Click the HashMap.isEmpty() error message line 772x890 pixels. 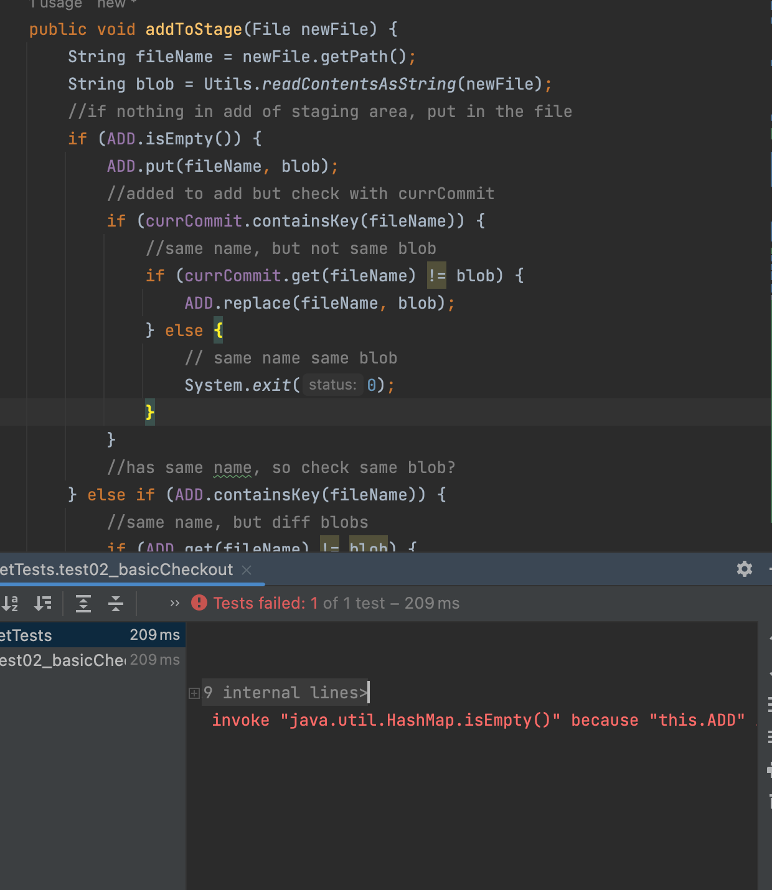478,720
